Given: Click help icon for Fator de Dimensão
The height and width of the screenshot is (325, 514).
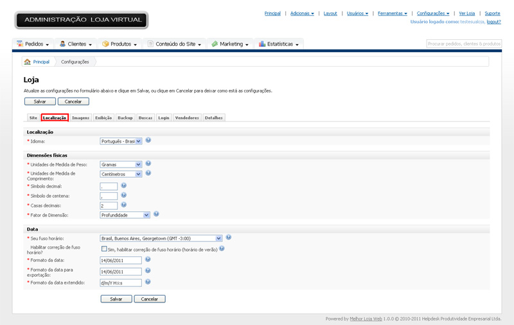Looking at the screenshot, I should (156, 214).
